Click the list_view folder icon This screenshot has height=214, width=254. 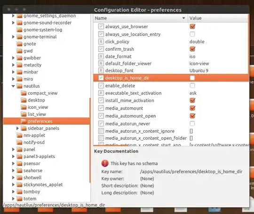coord(24,114)
